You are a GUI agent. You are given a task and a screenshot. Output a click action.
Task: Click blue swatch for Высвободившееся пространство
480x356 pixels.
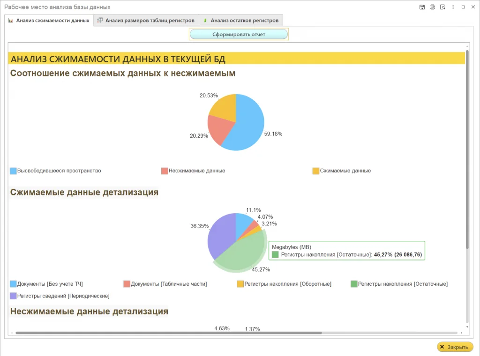click(x=13, y=171)
